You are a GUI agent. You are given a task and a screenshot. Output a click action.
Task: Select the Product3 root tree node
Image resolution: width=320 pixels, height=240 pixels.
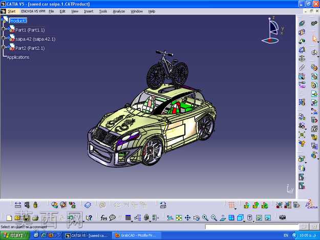coord(18,21)
